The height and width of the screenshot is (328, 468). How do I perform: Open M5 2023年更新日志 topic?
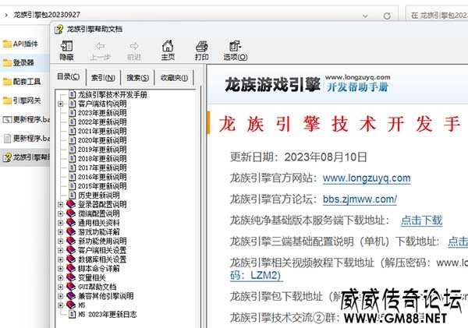coord(108,314)
